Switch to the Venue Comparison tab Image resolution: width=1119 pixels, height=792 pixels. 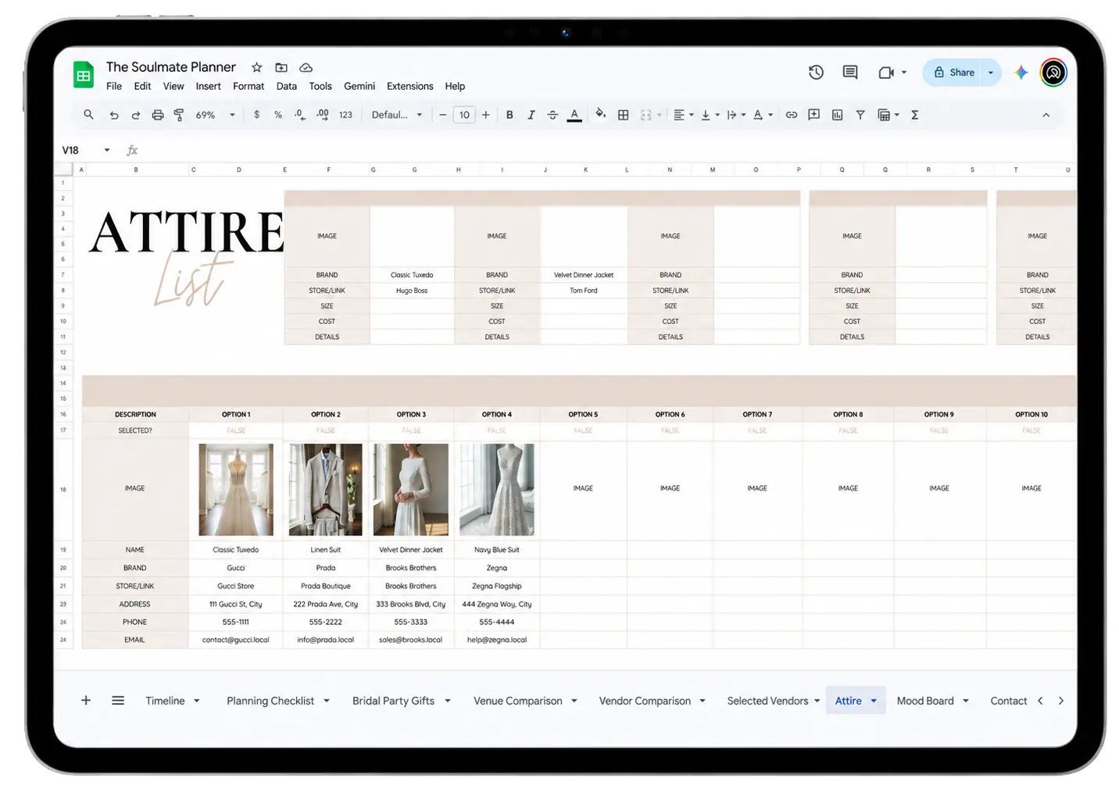click(x=517, y=701)
